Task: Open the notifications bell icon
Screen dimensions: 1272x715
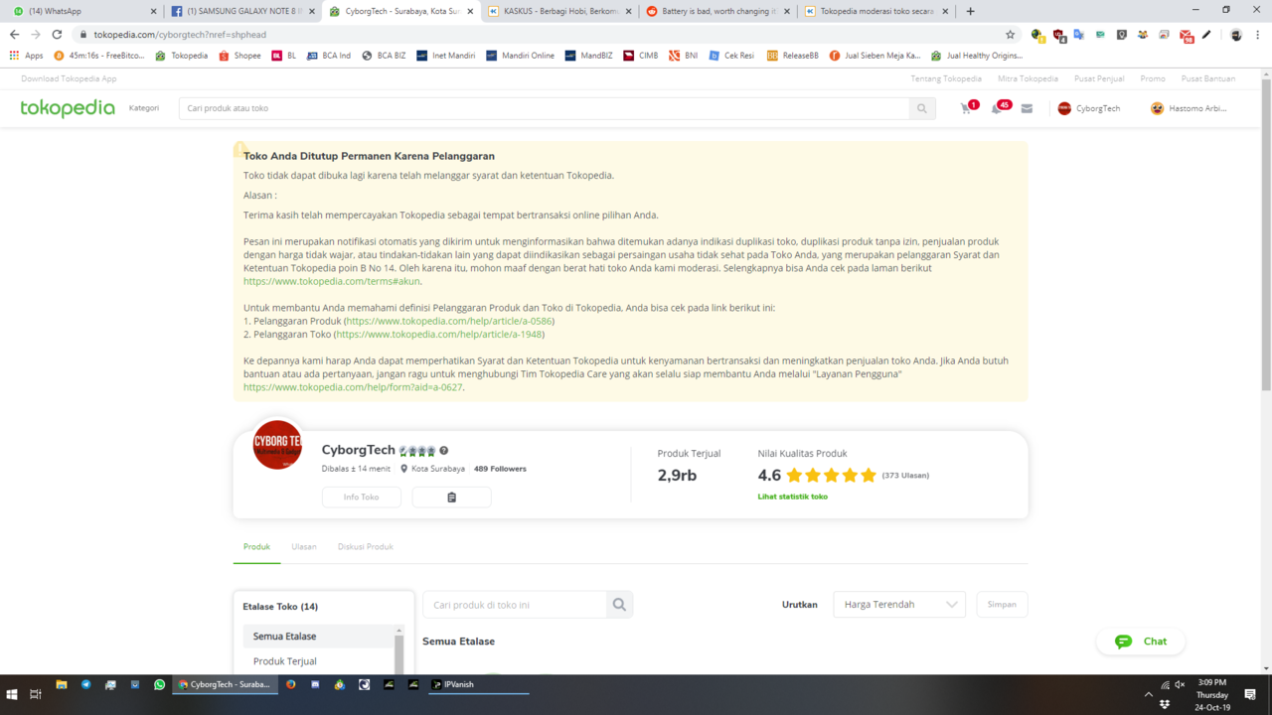Action: (x=997, y=108)
